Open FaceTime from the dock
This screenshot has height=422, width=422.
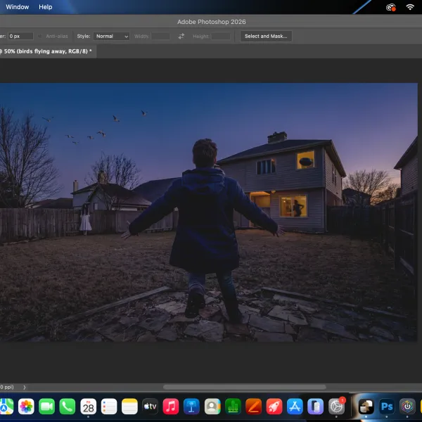coord(47,406)
